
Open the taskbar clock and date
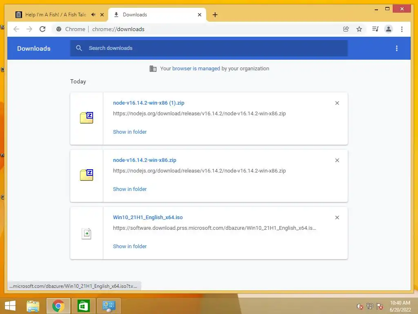[400, 306]
